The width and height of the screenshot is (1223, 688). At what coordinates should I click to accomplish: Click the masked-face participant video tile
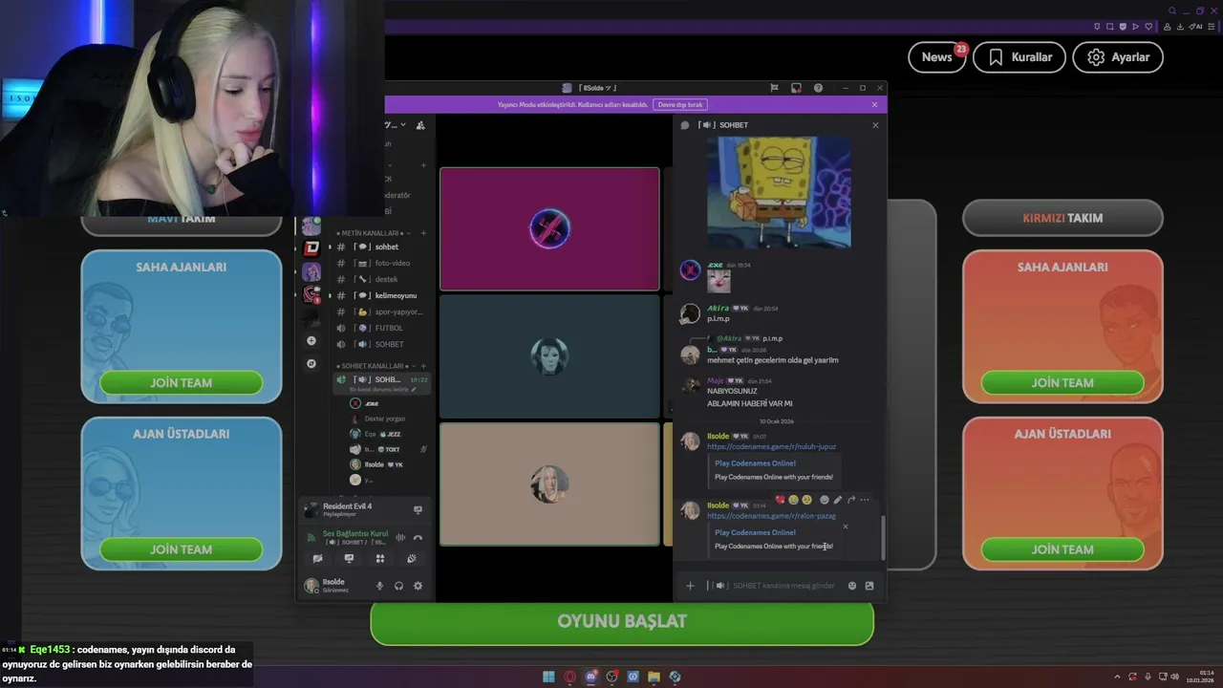click(x=549, y=355)
